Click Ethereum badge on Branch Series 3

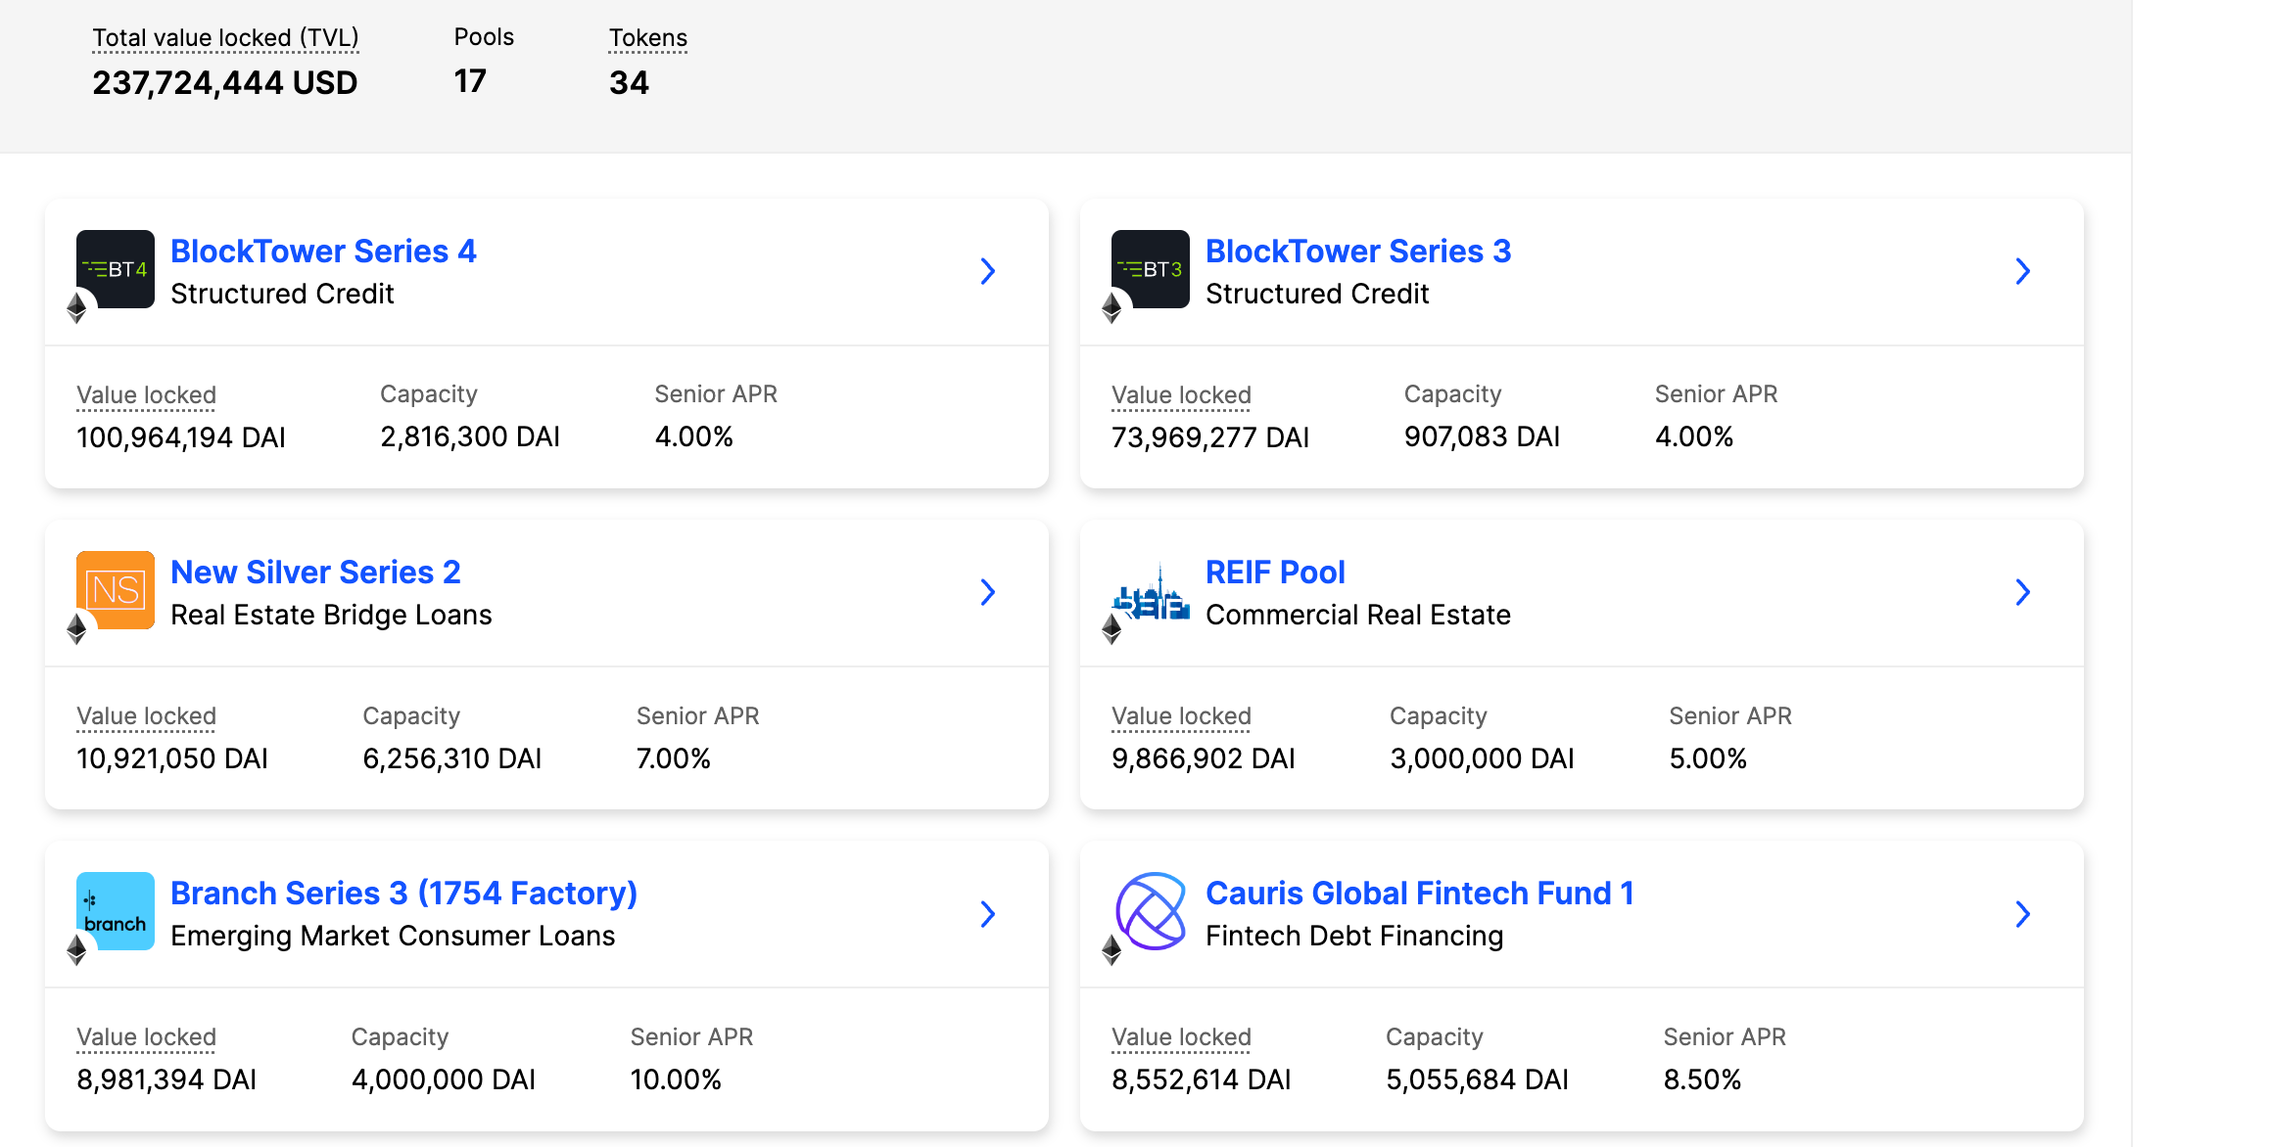click(x=77, y=950)
